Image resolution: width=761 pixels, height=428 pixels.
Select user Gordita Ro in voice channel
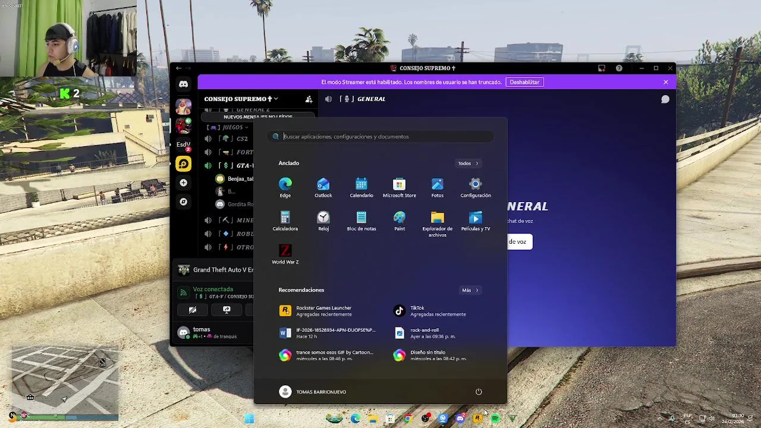(x=234, y=204)
